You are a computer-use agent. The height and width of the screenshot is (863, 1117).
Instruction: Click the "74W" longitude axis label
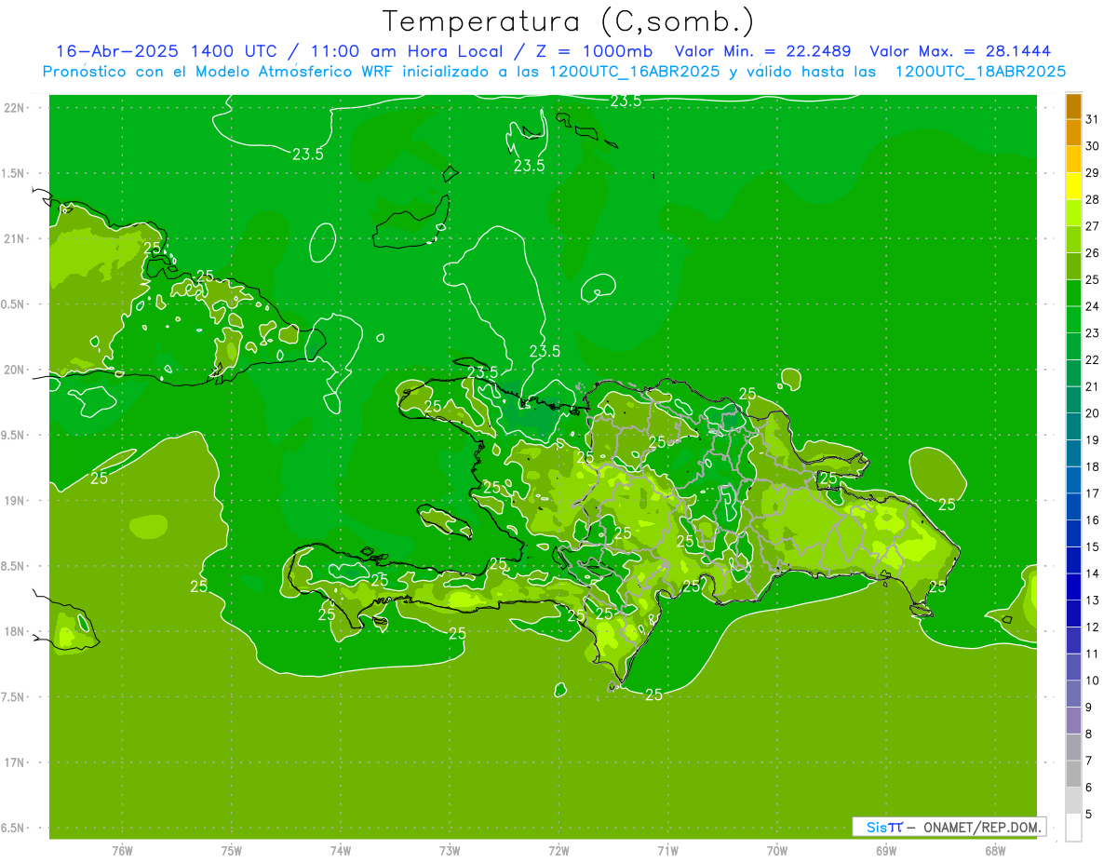(341, 851)
